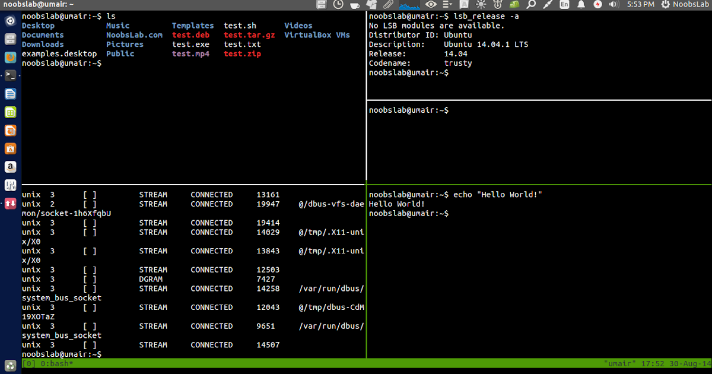This screenshot has width=712, height=374.
Task: Open the Ubuntu Software Center from the dock
Action: tap(10, 148)
